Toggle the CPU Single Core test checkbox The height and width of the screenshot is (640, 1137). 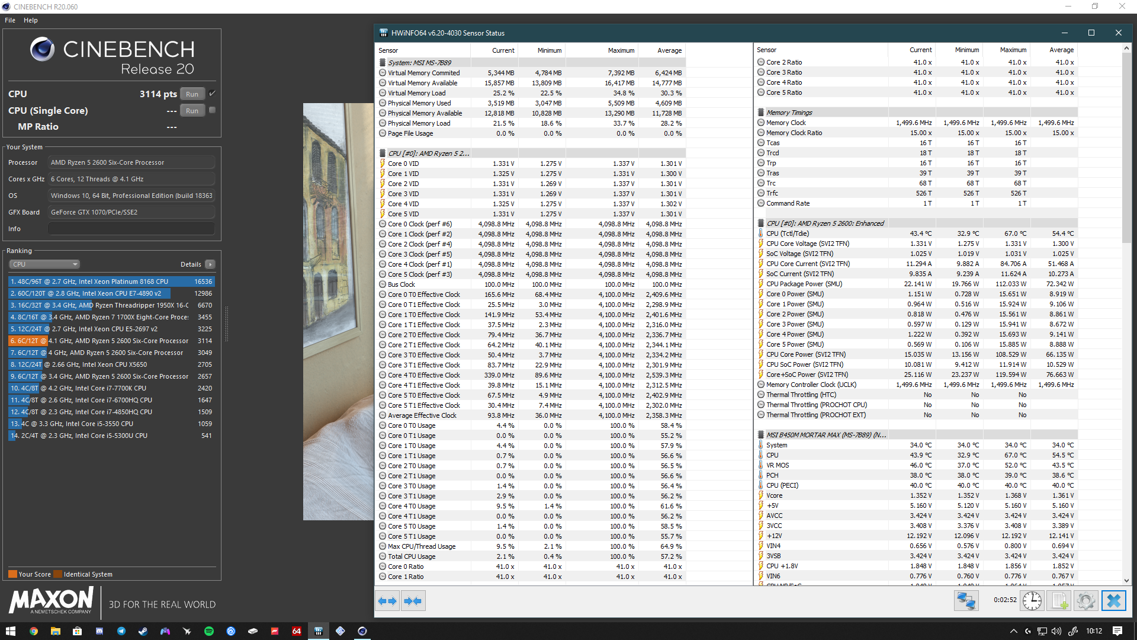coord(212,110)
